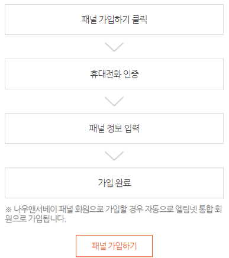
Task: Click the word 휴대전화 in second step
Action: [105, 74]
